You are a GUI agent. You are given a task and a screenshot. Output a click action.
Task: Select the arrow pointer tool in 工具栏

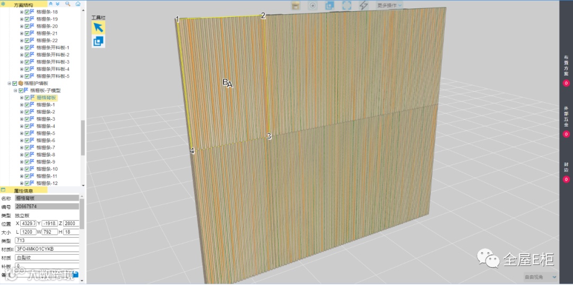point(98,28)
